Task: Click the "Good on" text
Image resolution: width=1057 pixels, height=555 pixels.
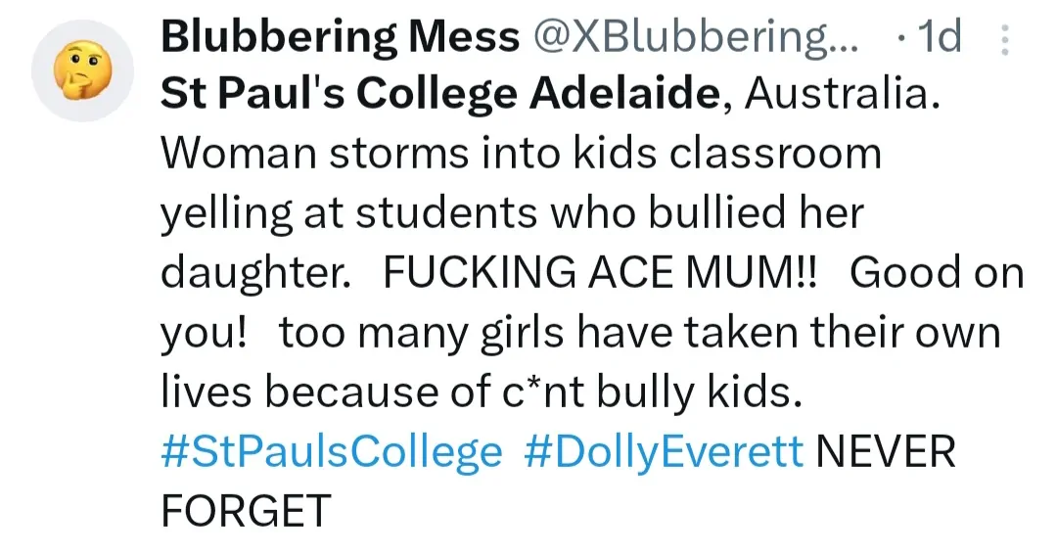Action: (937, 273)
